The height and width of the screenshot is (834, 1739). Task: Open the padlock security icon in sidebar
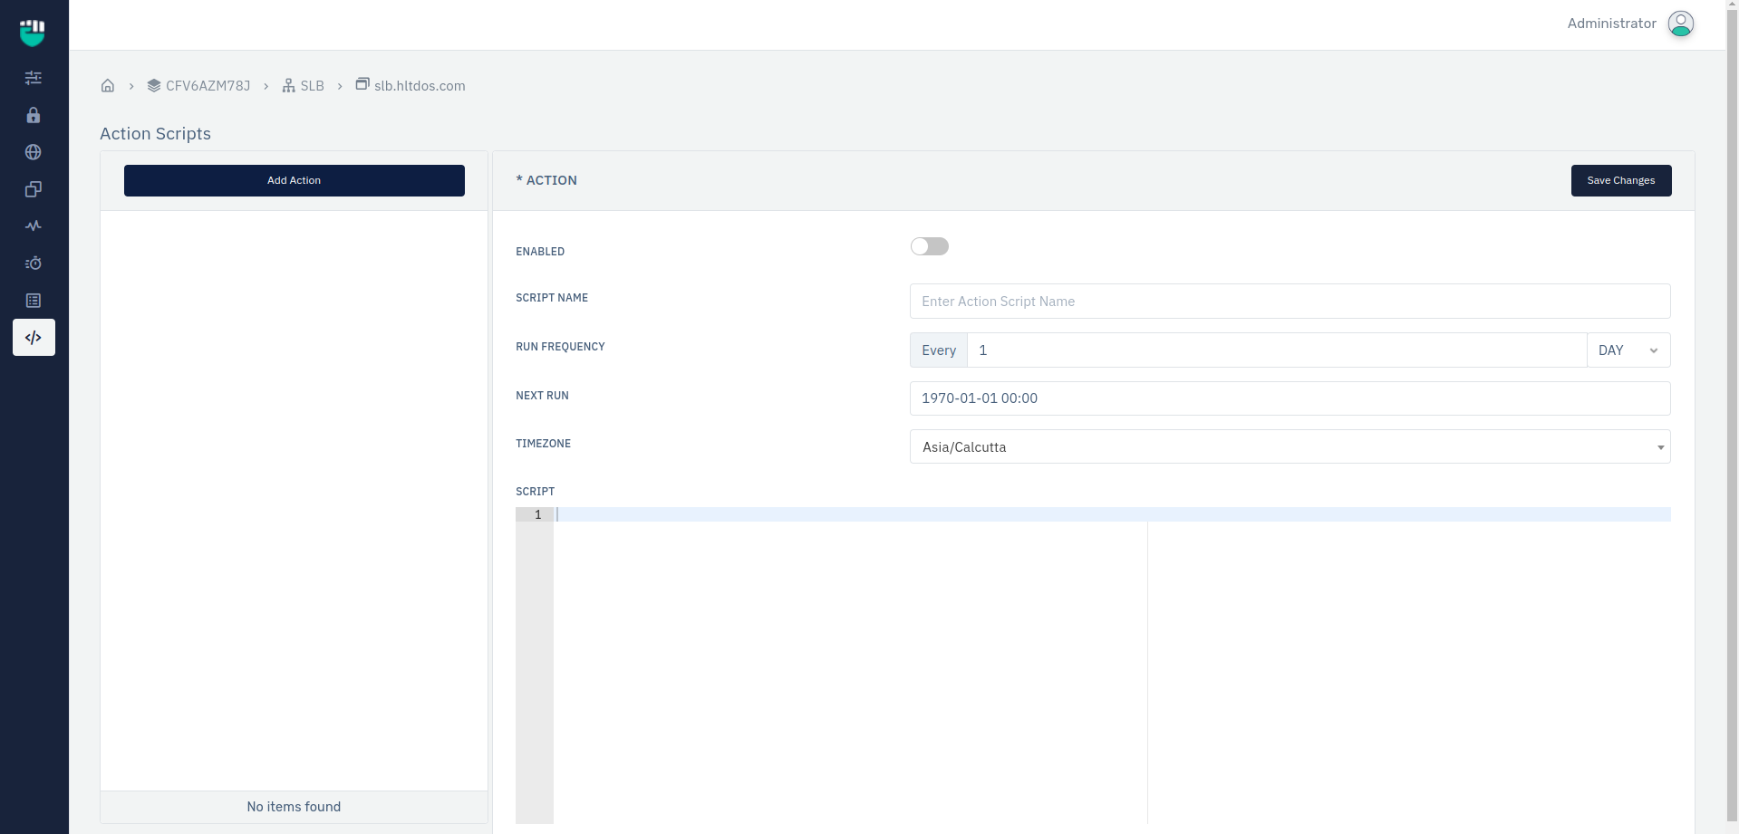(34, 115)
